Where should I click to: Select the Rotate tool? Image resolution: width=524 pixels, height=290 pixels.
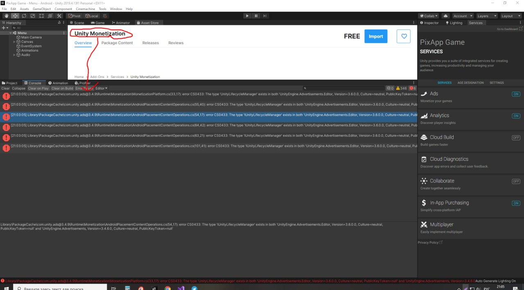[24, 16]
